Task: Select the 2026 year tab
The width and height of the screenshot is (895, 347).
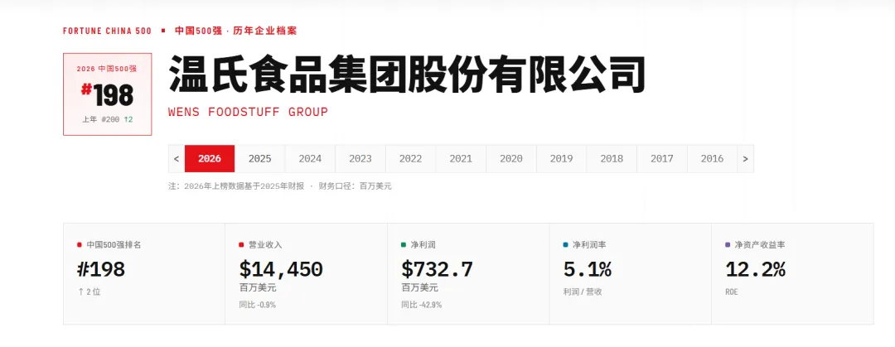Action: tap(210, 159)
